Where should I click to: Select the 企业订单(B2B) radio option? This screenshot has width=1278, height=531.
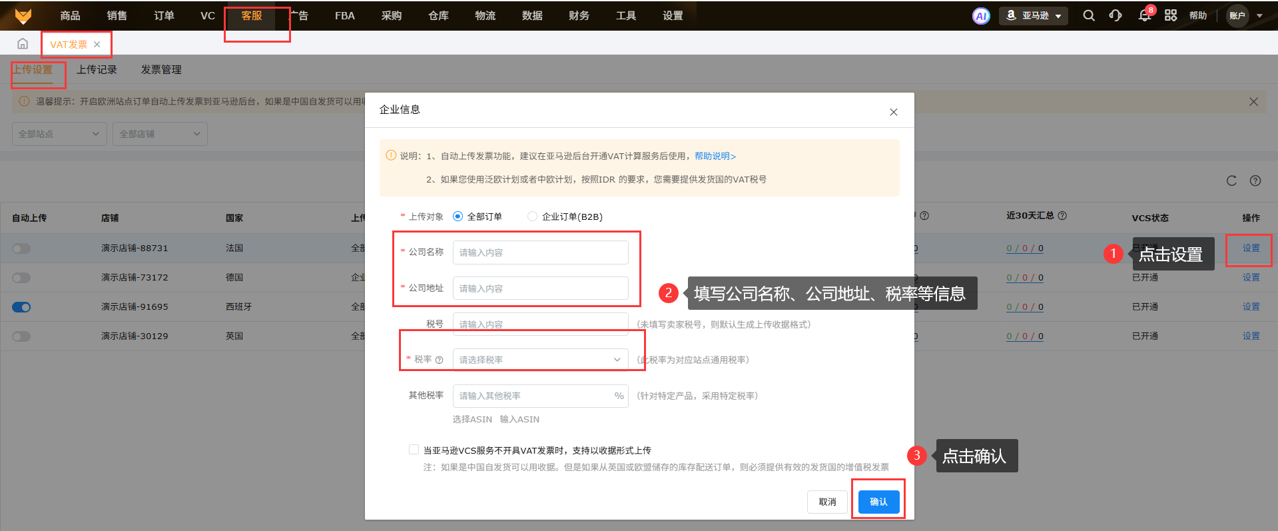[532, 217]
